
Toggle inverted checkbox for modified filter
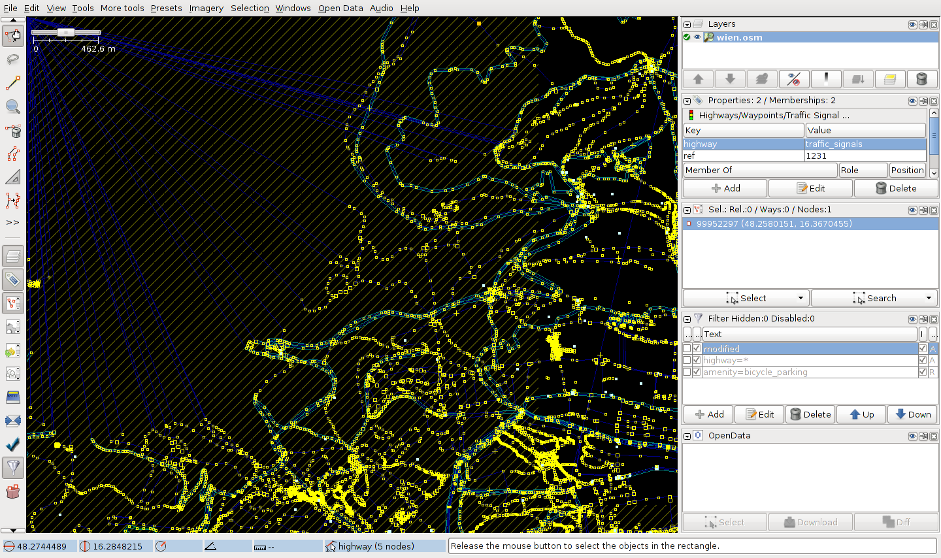tap(923, 349)
